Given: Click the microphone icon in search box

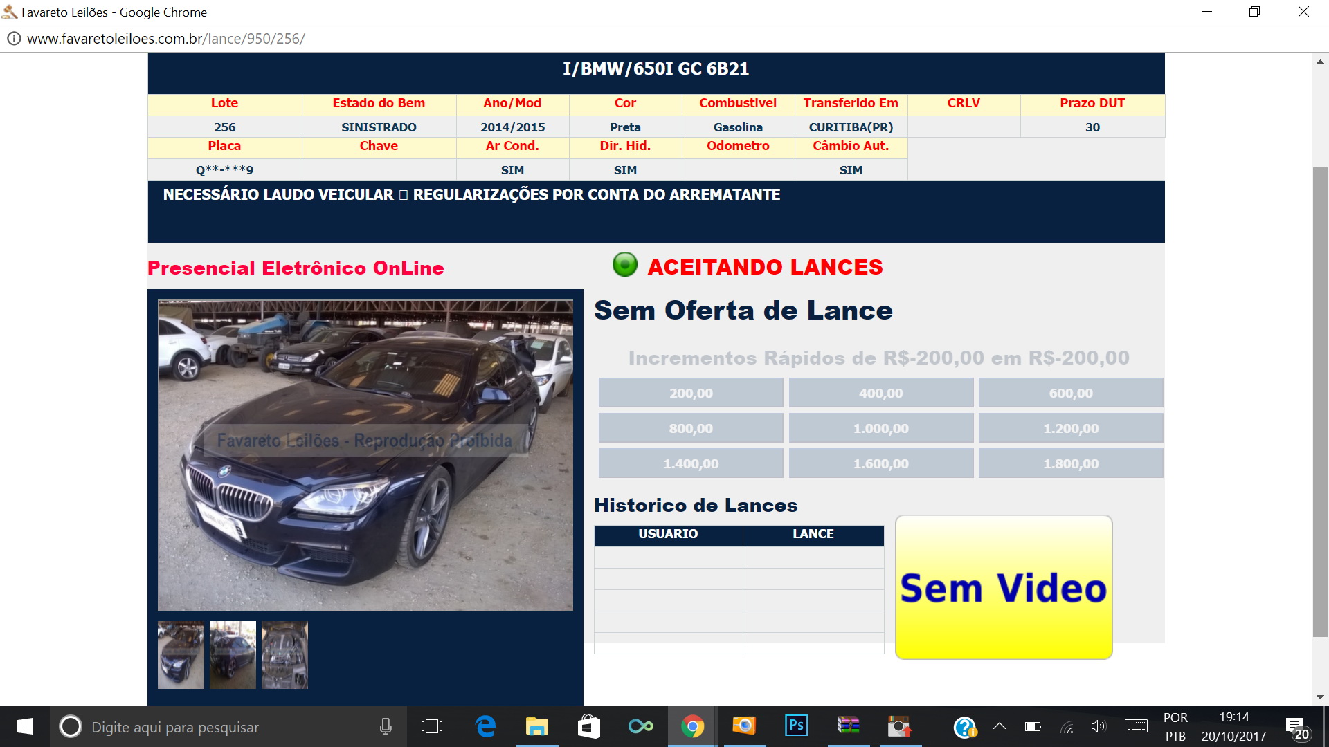Looking at the screenshot, I should tap(386, 726).
